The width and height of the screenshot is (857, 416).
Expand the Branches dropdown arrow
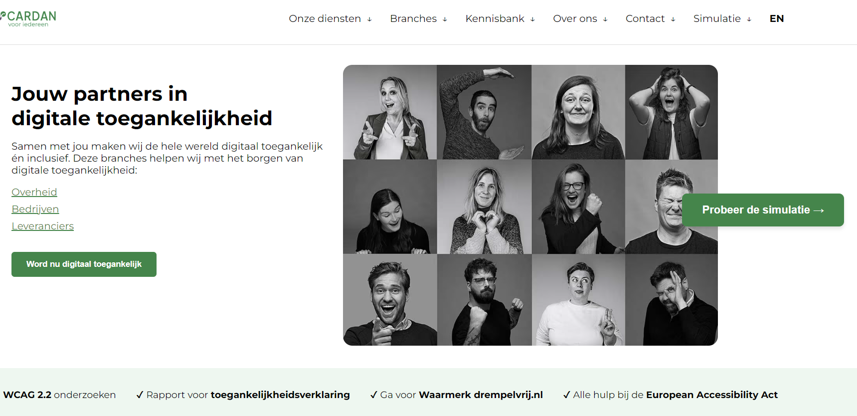(445, 19)
